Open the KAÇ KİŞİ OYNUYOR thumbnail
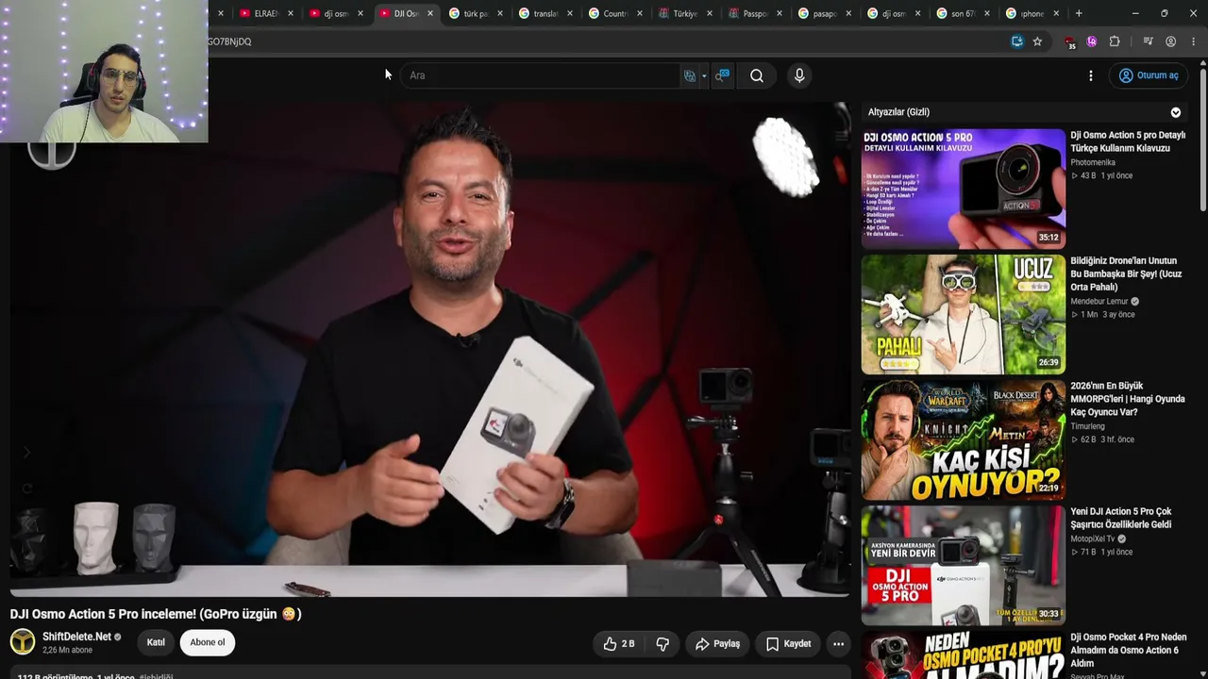 tap(963, 439)
